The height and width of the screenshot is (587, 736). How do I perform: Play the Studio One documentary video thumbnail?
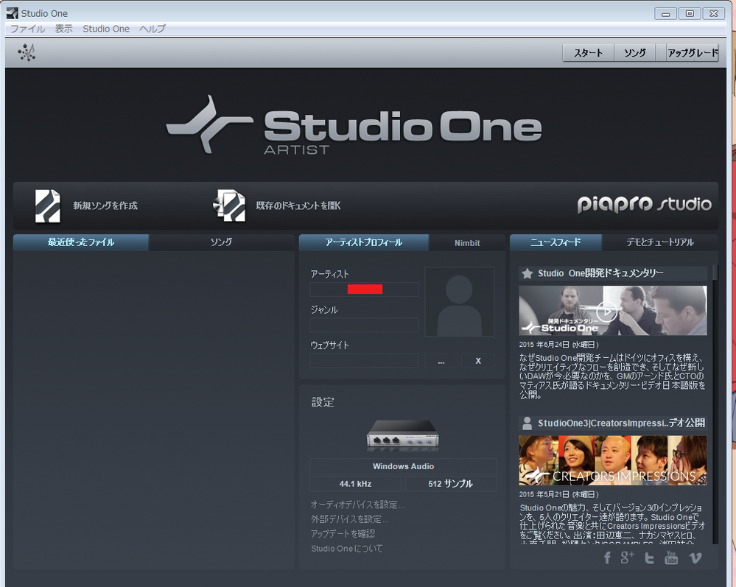[x=612, y=310]
